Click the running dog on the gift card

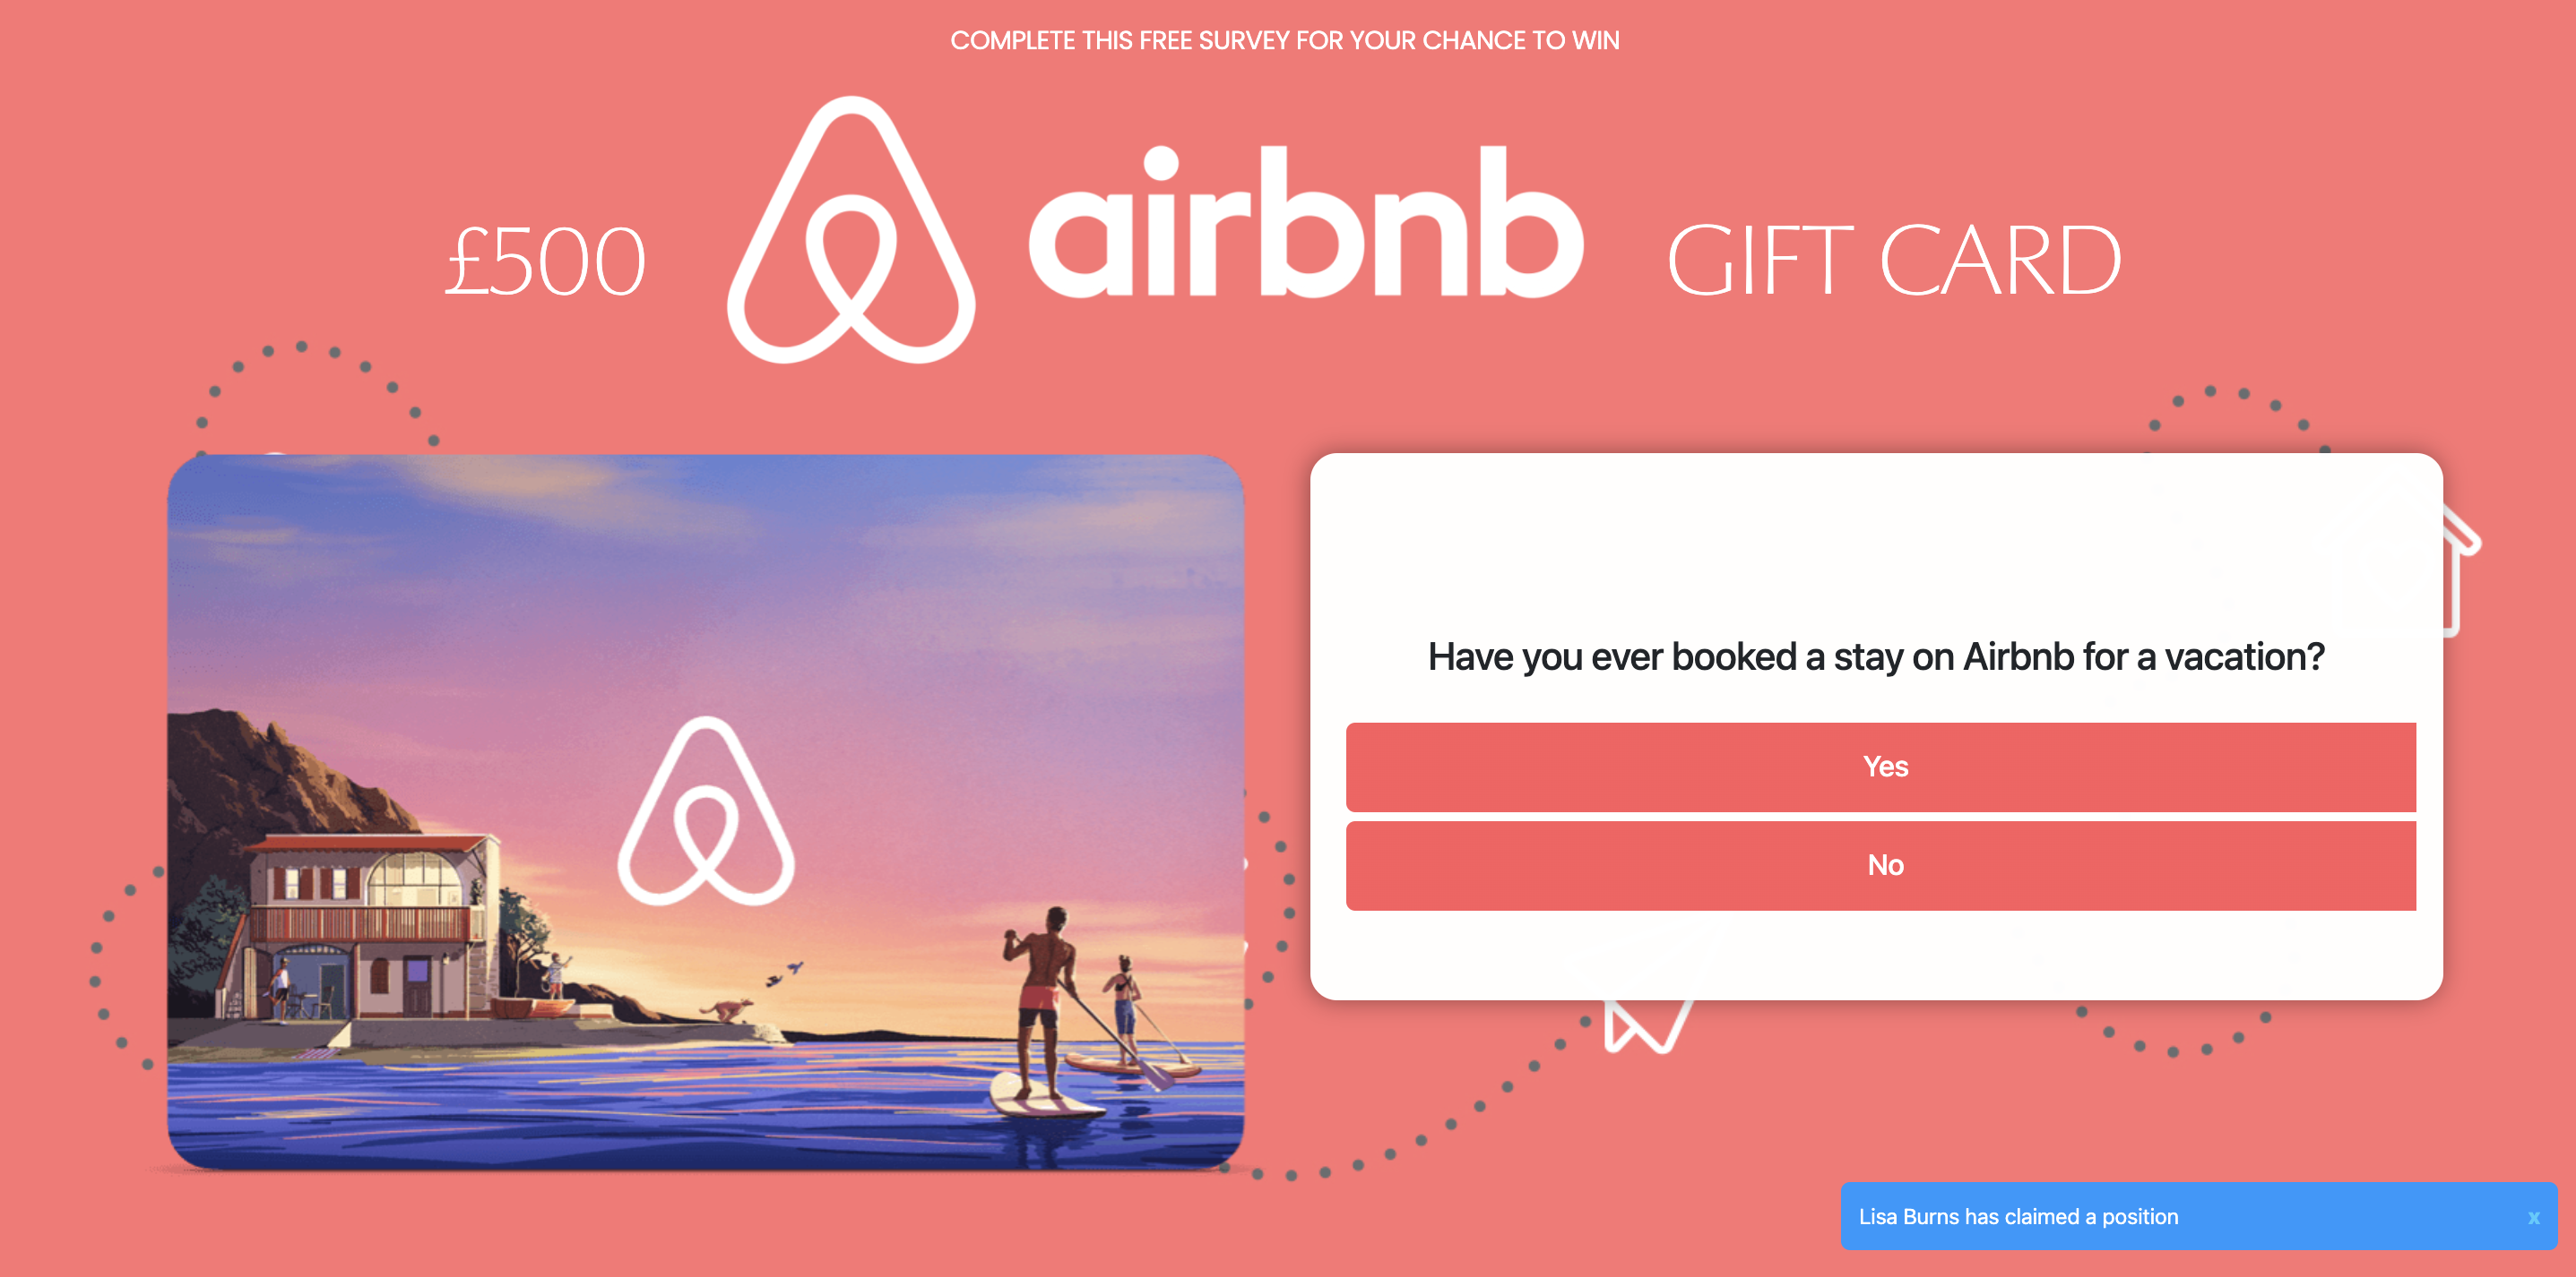coord(728,1009)
